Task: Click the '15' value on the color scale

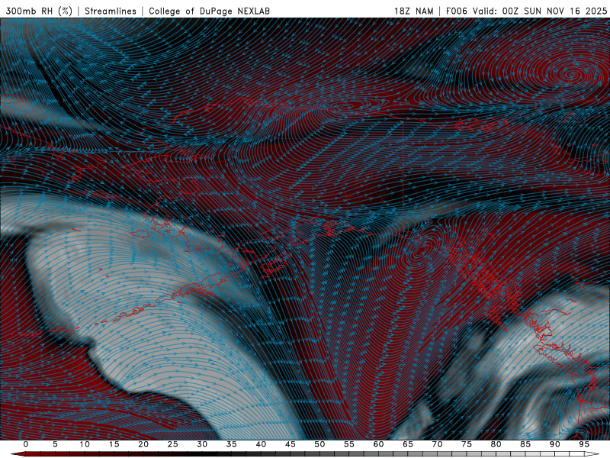Action: point(114,444)
